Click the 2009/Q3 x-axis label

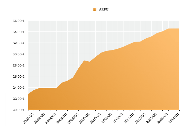tap(73, 118)
